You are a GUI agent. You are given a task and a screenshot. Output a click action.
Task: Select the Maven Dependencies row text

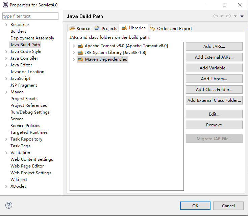click(106, 59)
